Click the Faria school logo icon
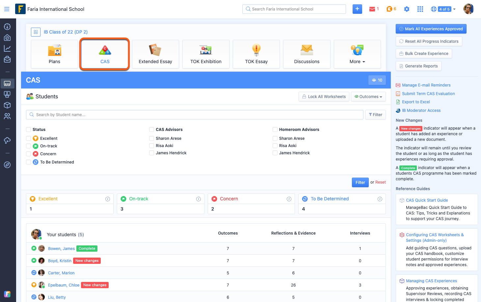The height and width of the screenshot is (302, 481). click(x=20, y=9)
